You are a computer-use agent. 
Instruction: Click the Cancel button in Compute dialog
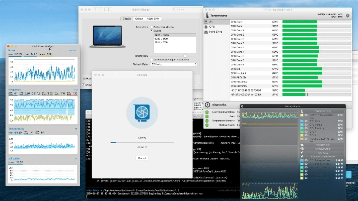tap(141, 158)
